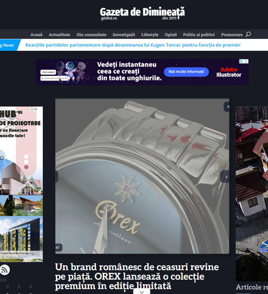Viewport: 268px width, 294px height.
Task: Open the Investigații section
Action: (124, 35)
